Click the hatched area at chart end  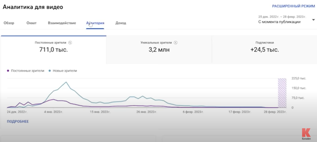pos(282,93)
